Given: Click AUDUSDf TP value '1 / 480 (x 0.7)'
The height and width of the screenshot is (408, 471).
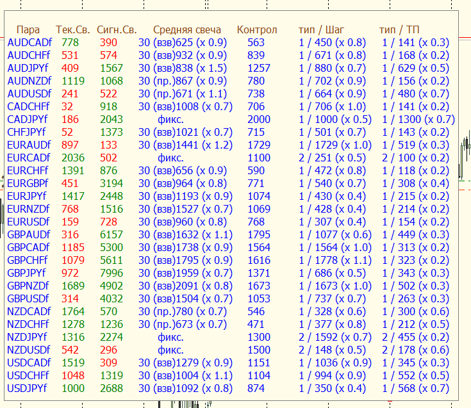Looking at the screenshot, I should pos(415,94).
